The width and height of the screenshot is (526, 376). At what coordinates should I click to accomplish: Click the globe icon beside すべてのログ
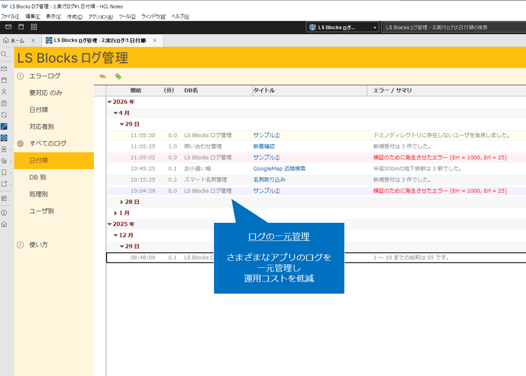point(20,144)
